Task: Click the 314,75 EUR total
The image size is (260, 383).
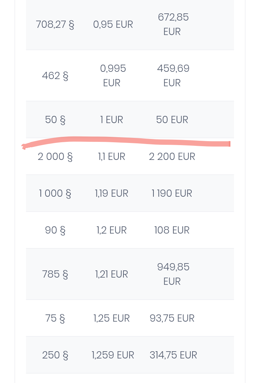Action: [x=173, y=355]
